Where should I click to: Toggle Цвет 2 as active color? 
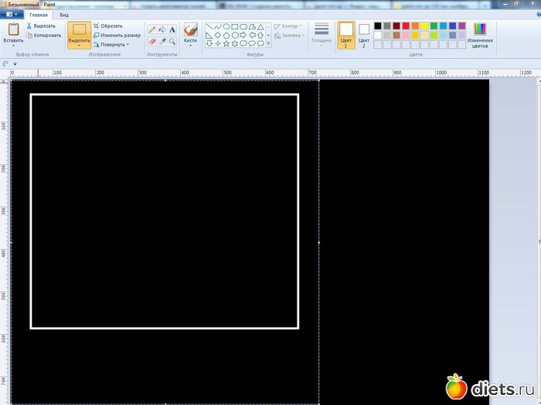[x=364, y=34]
